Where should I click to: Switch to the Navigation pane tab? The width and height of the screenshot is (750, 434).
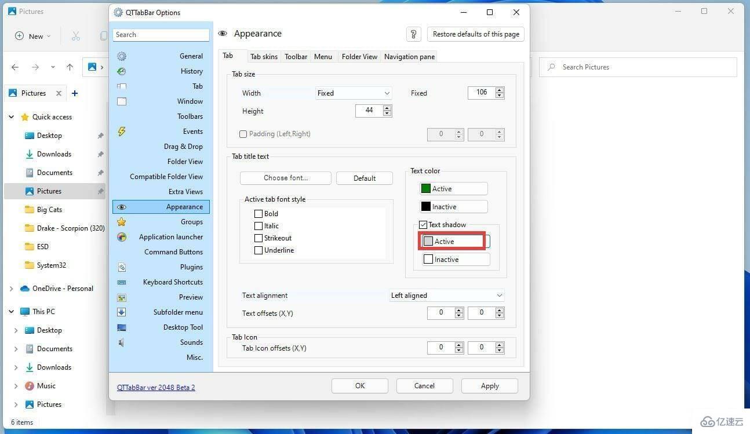pos(409,57)
